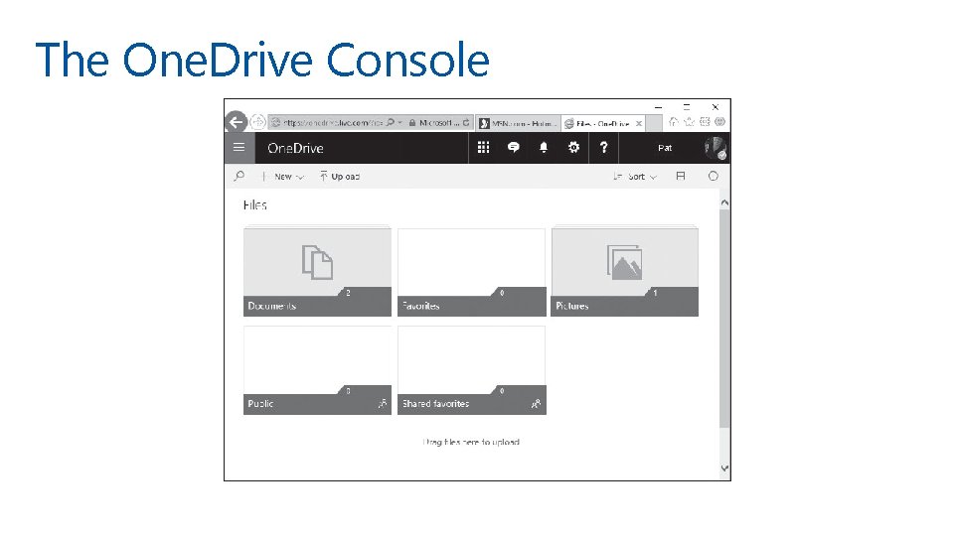This screenshot has height=536, width=954.
Task: Click the browser back arrow button
Action: click(237, 122)
